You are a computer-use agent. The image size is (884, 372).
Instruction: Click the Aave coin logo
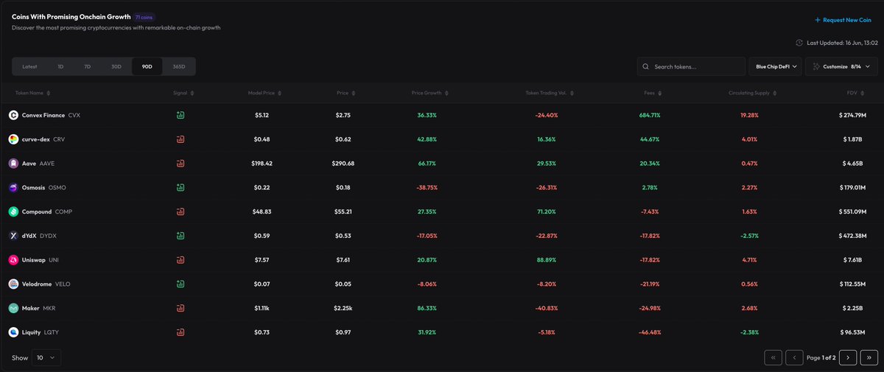coord(13,164)
